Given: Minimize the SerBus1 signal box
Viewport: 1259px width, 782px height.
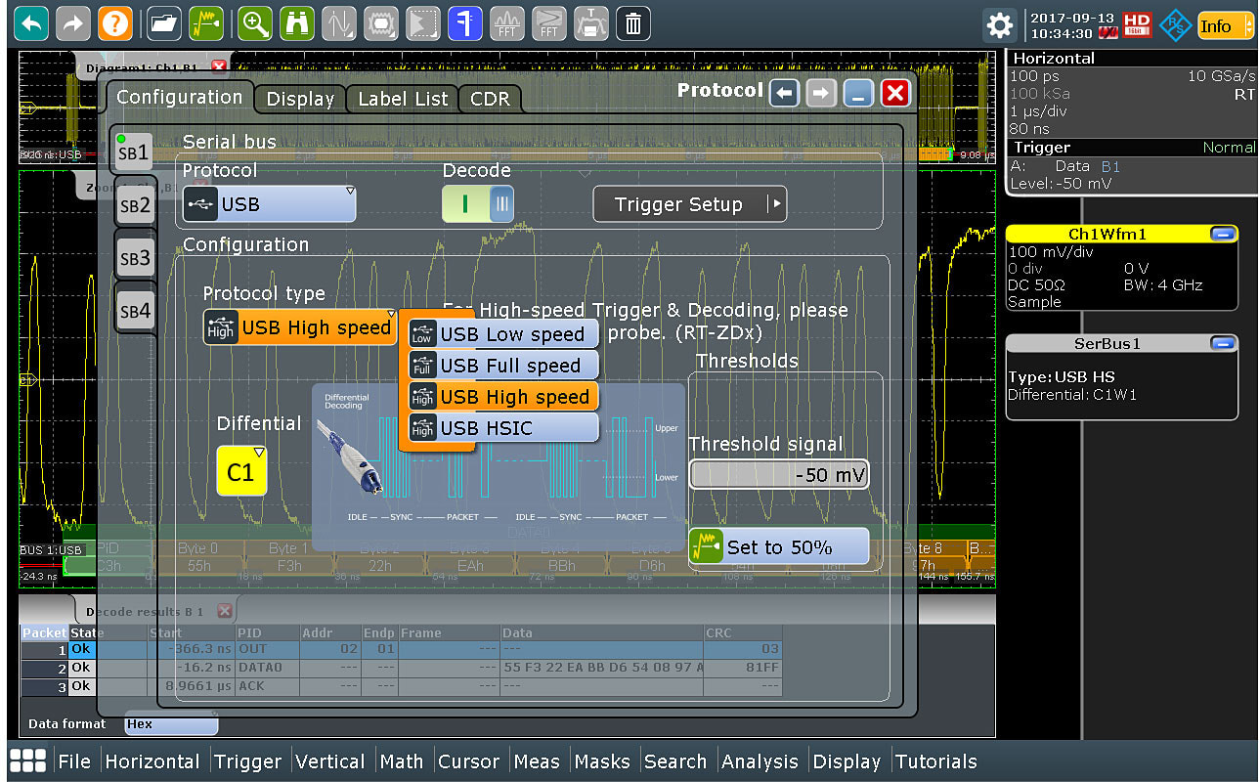Looking at the screenshot, I should coord(1222,343).
